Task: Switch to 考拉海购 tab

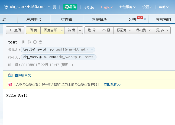Action: 163,19
